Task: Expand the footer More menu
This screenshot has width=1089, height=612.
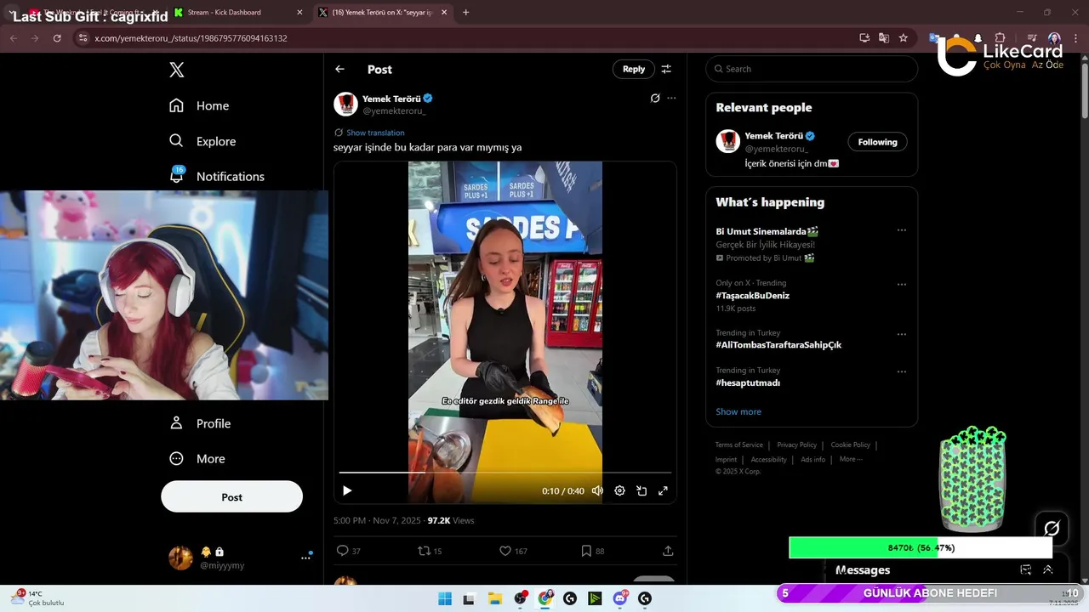Action: (x=851, y=459)
